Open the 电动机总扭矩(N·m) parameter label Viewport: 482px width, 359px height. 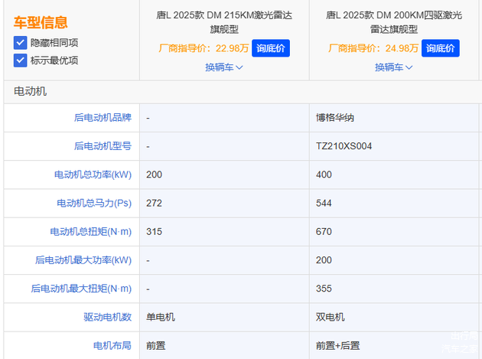[x=91, y=231]
